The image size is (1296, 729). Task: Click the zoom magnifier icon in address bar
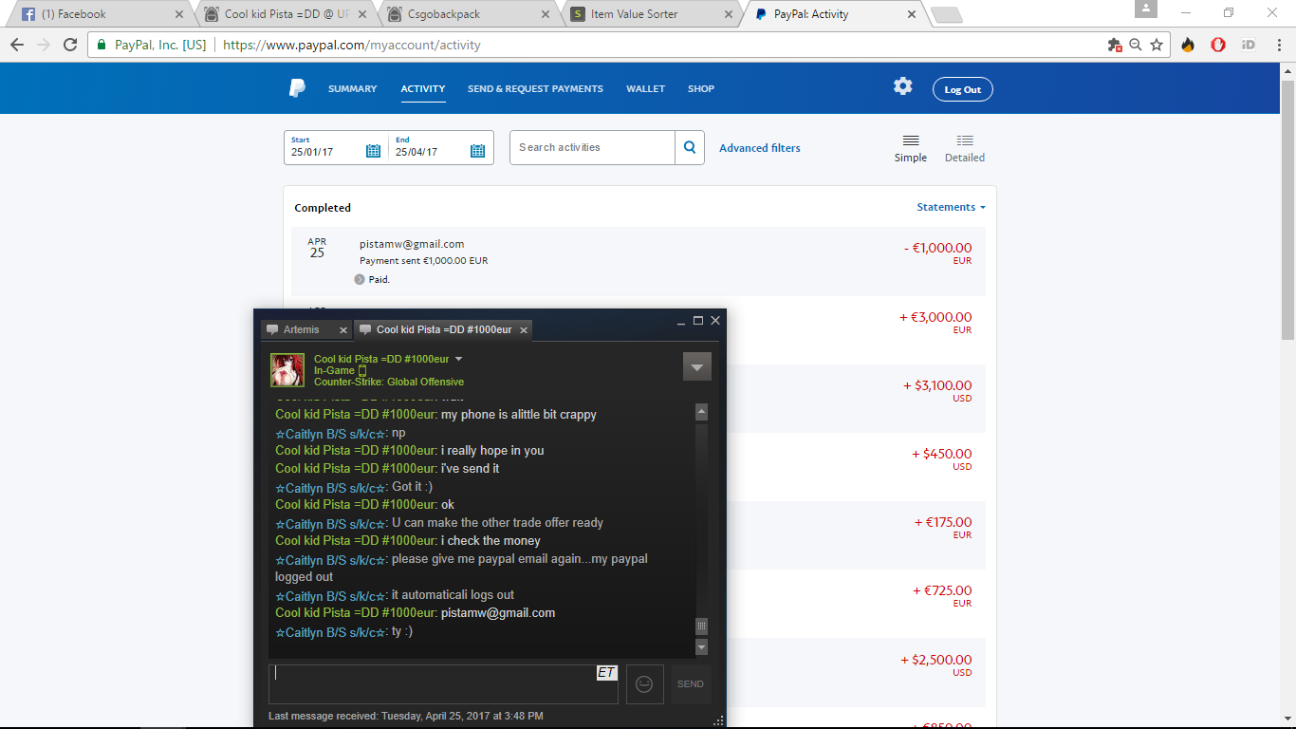point(1136,45)
